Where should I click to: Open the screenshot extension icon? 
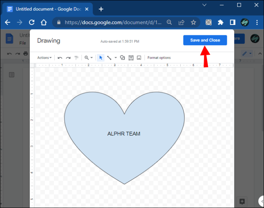pos(209,22)
